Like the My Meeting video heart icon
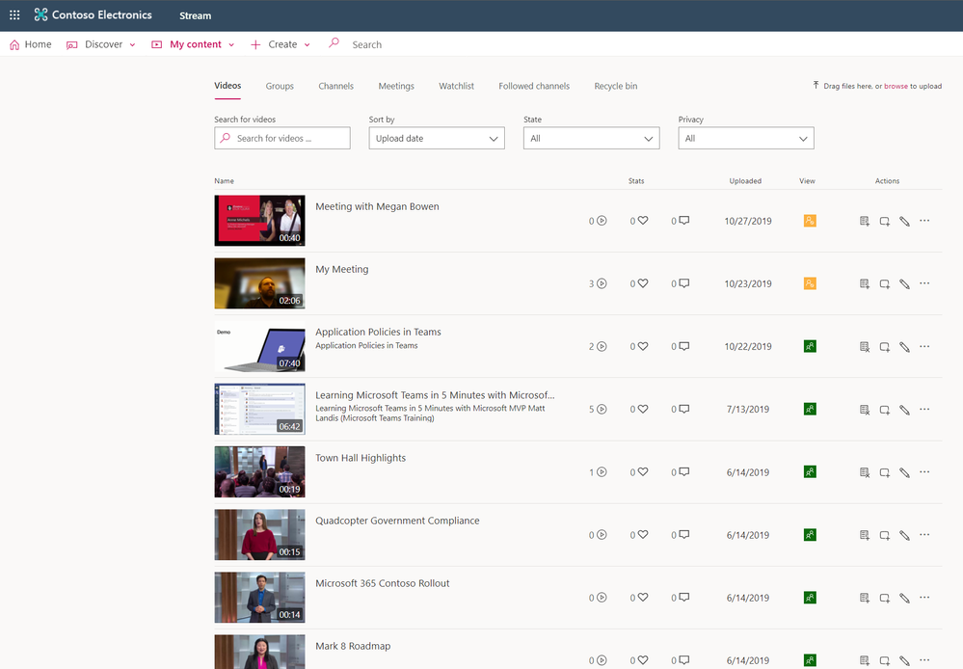Screen dimensions: 963x669 (x=643, y=284)
